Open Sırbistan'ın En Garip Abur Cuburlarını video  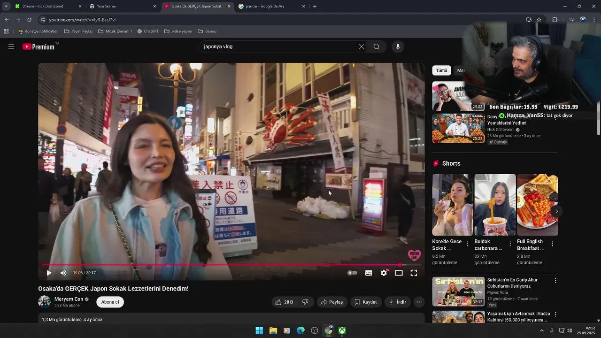click(x=458, y=292)
